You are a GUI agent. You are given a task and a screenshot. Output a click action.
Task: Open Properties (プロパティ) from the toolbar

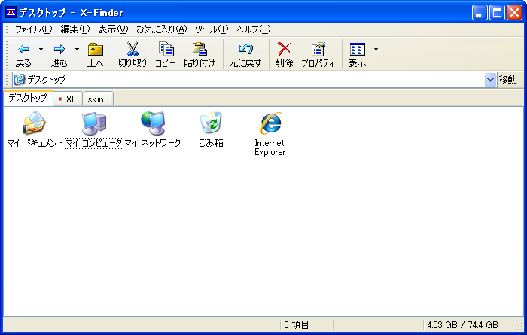318,50
